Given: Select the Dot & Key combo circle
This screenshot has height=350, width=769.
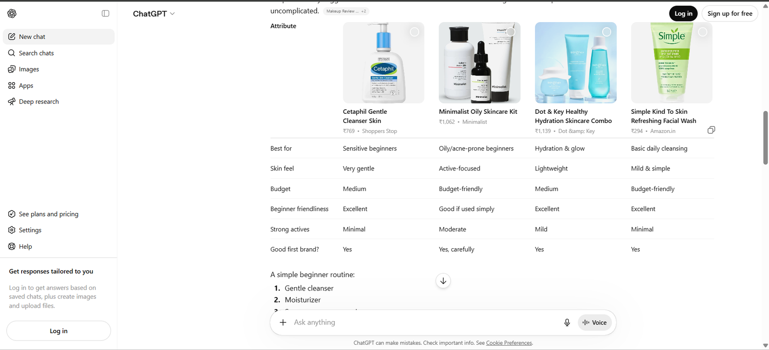Looking at the screenshot, I should pyautogui.click(x=607, y=32).
